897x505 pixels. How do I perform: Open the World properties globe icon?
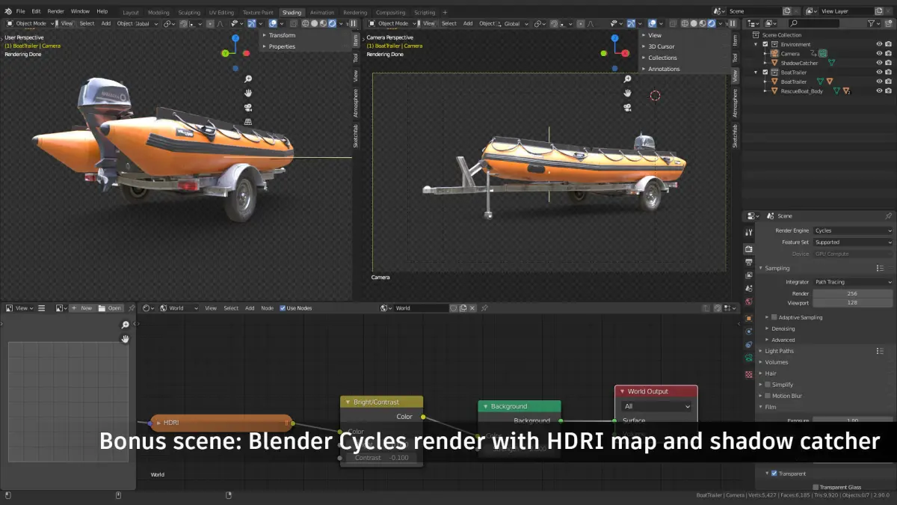(748, 302)
